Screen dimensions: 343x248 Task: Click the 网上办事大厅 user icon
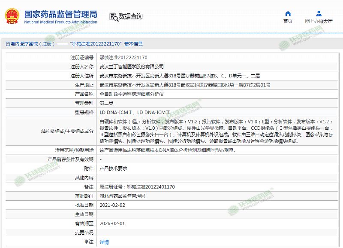coord(319,13)
